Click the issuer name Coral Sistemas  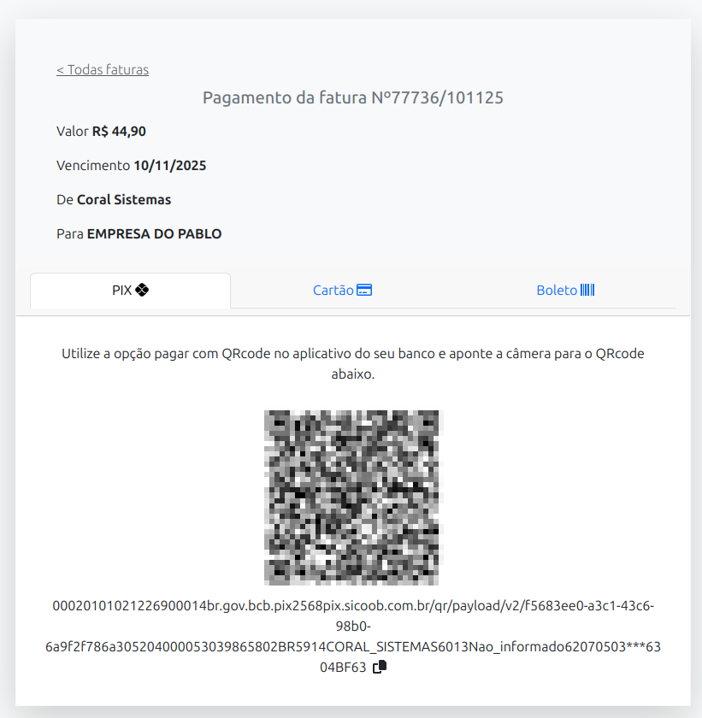click(x=124, y=200)
